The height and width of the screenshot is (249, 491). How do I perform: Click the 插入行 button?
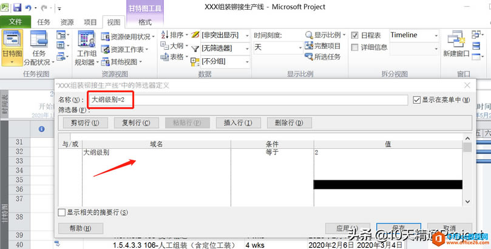pyautogui.click(x=238, y=123)
